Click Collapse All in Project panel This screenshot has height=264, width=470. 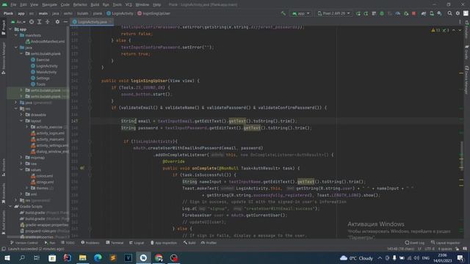click(47, 22)
